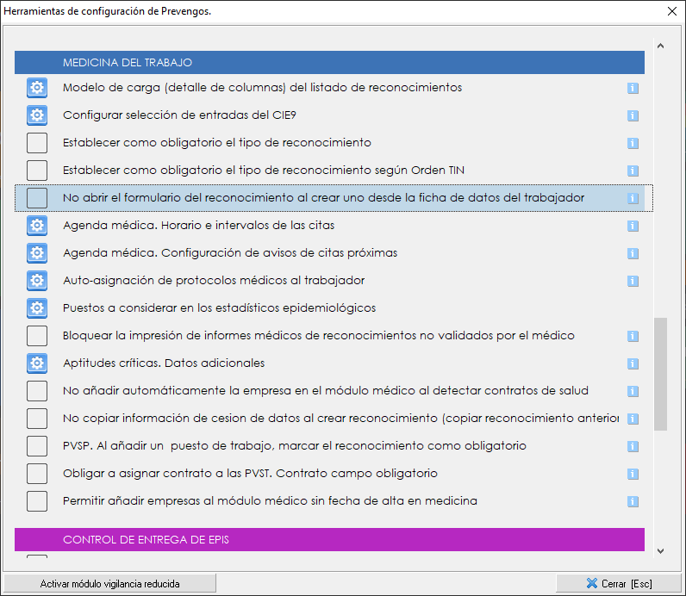Show info for Aptitudes críticas row
The image size is (686, 596).
(x=633, y=363)
